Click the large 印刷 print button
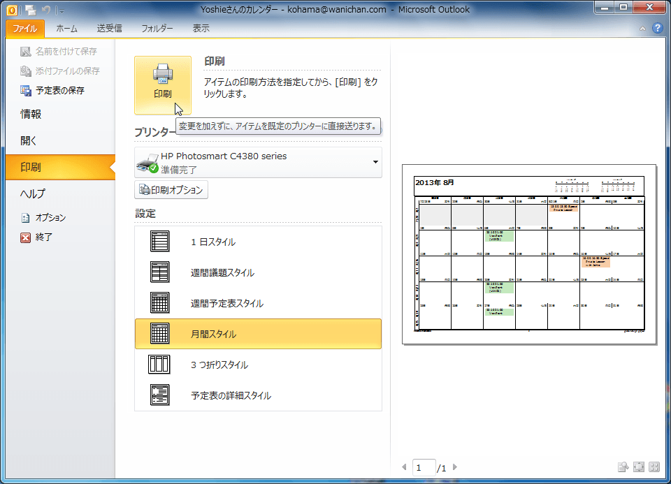The height and width of the screenshot is (484, 671). pos(163,85)
